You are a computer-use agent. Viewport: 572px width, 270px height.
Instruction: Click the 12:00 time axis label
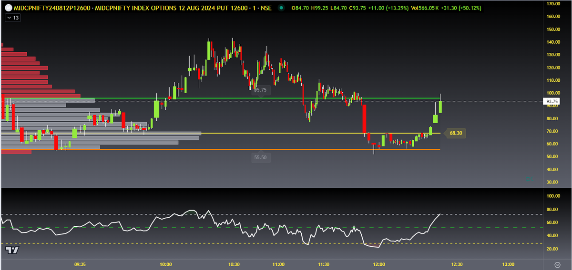(379, 264)
